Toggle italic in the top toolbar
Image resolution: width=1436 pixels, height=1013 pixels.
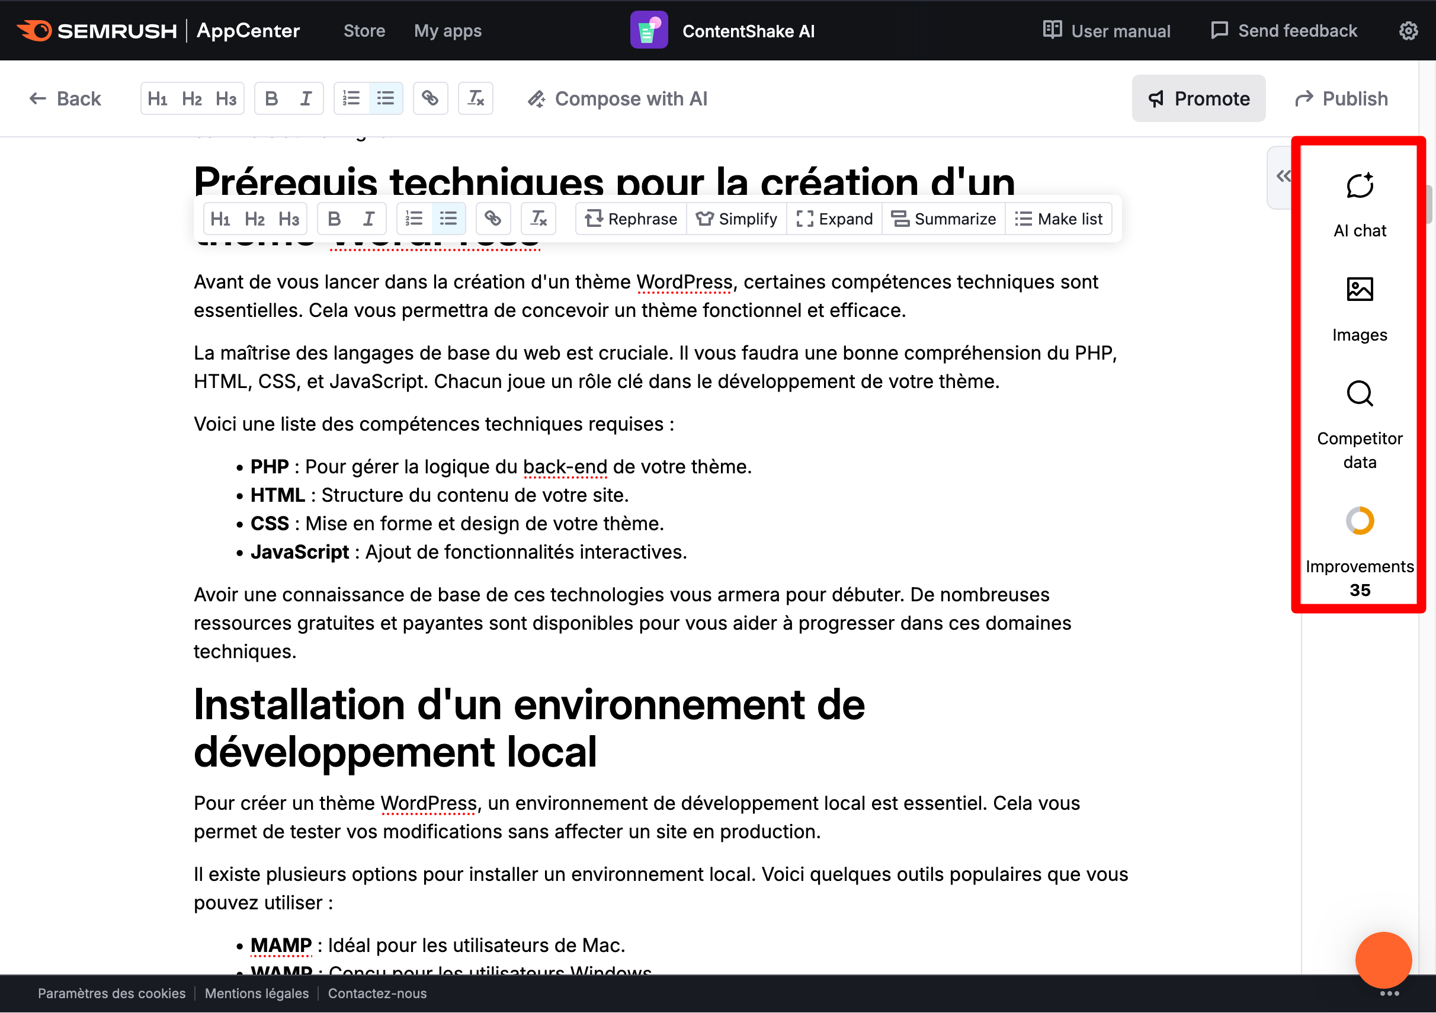(x=306, y=99)
